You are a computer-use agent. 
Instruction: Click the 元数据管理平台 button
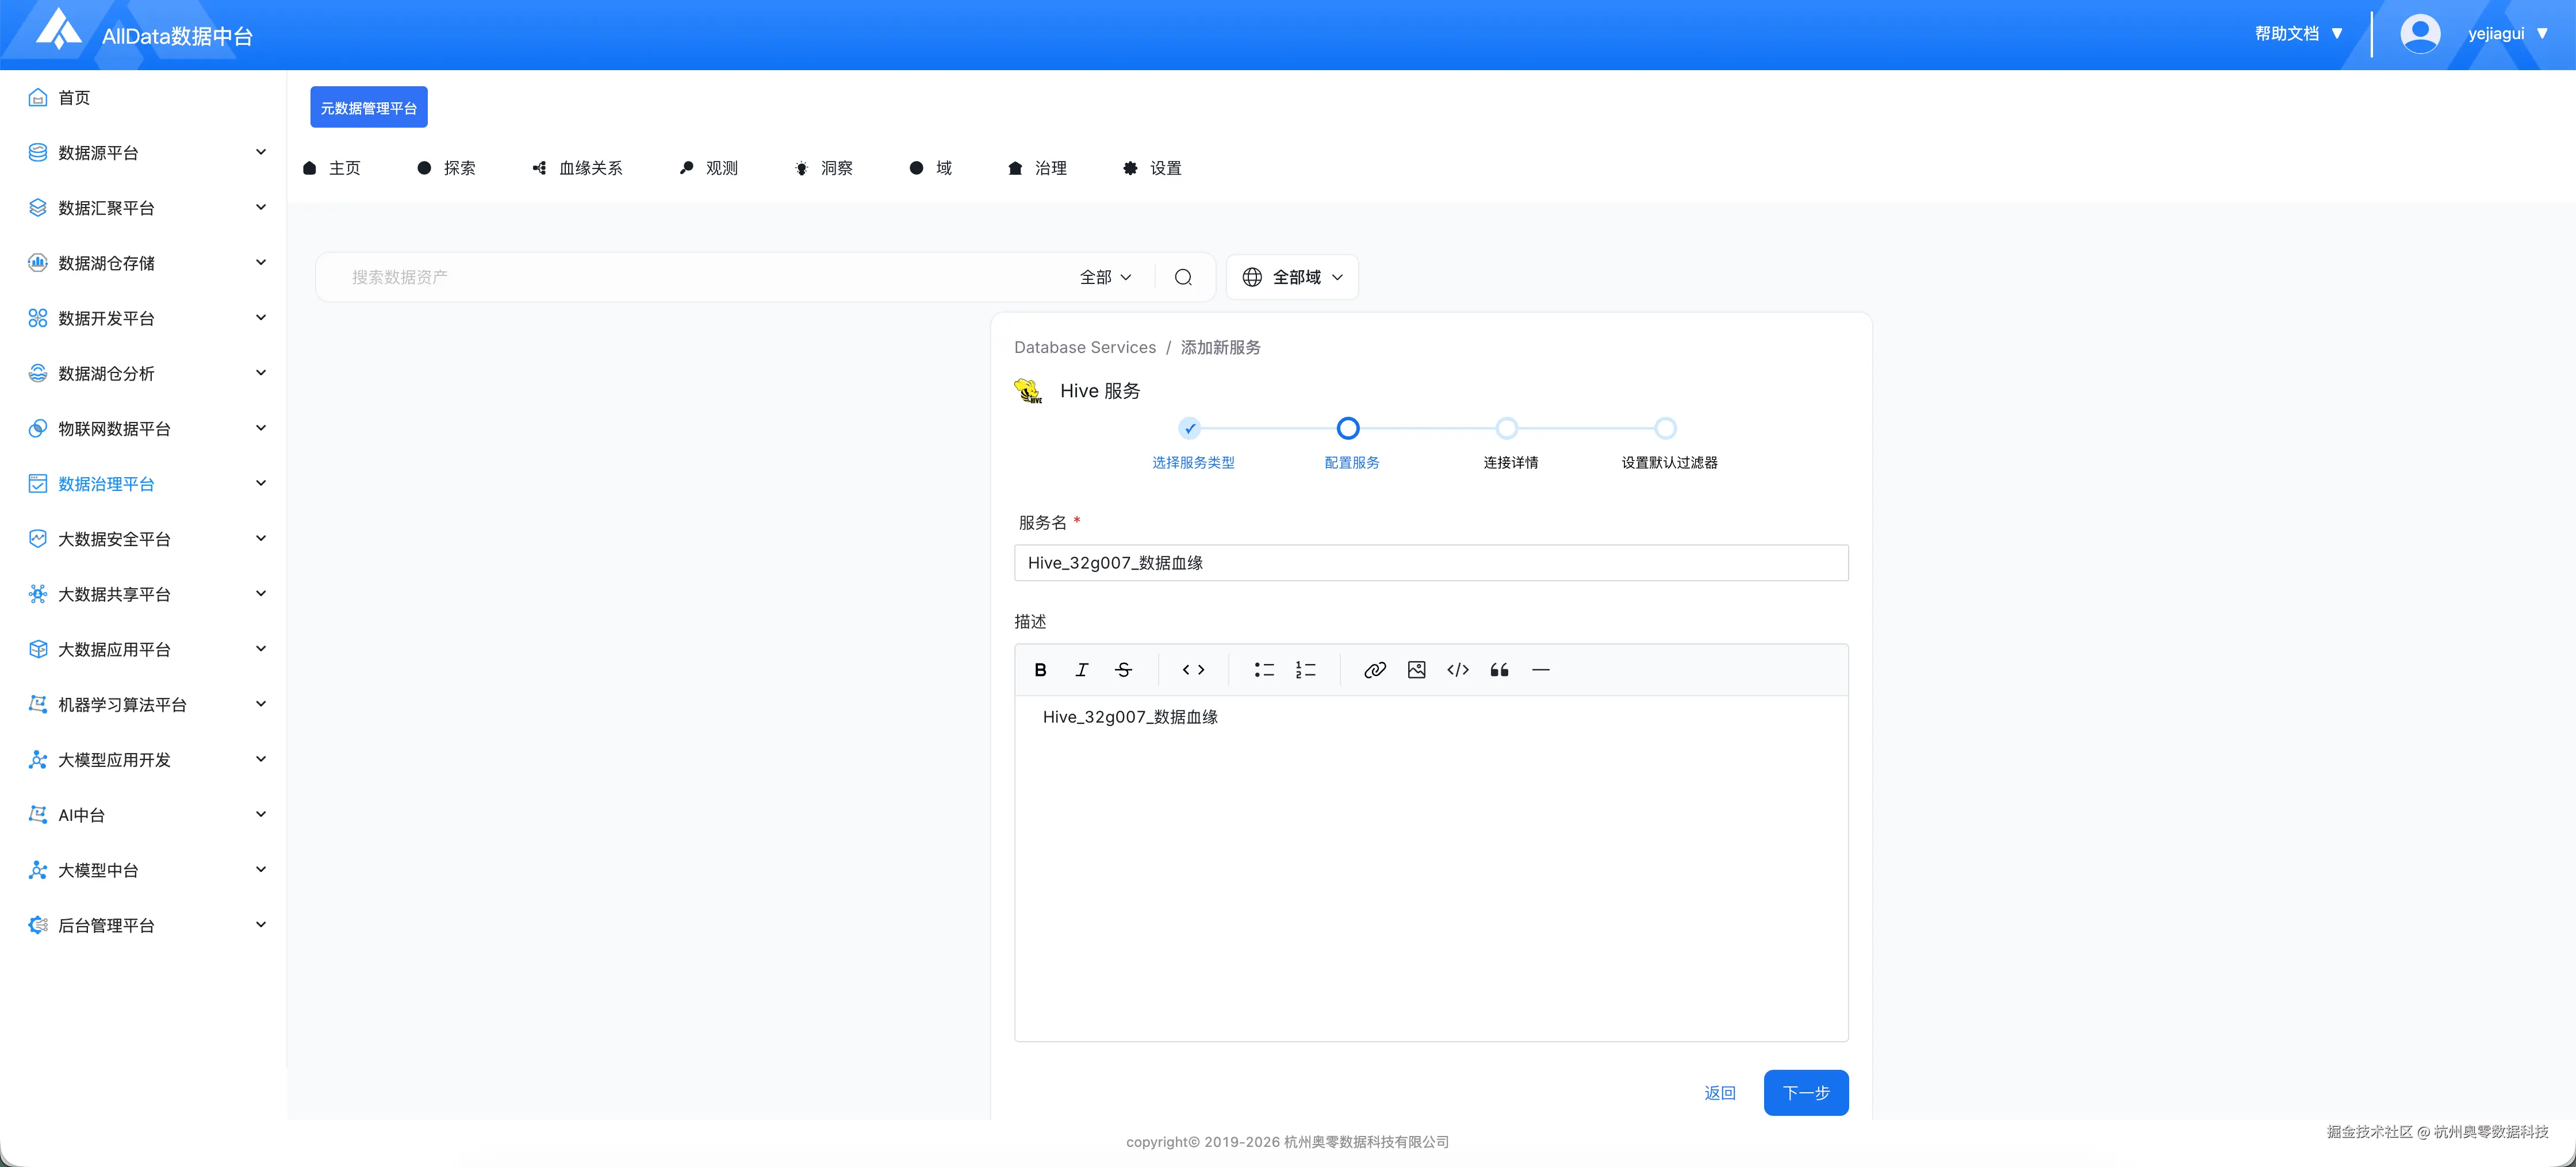[x=369, y=108]
